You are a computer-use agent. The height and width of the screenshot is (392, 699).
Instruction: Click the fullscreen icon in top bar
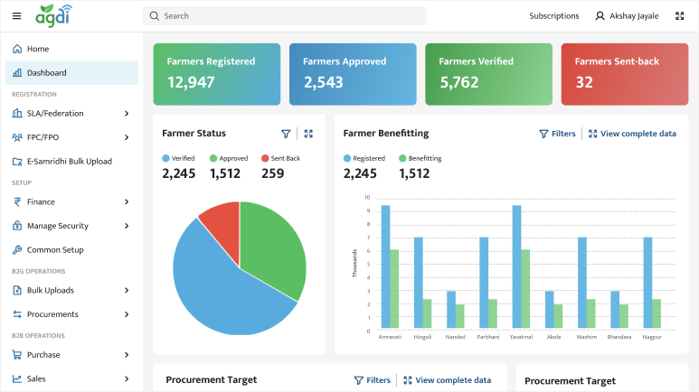point(679,15)
